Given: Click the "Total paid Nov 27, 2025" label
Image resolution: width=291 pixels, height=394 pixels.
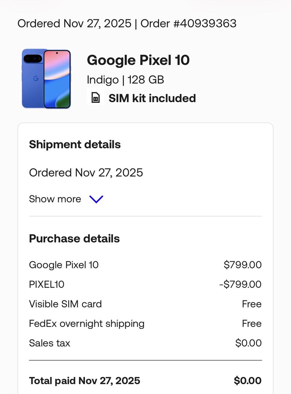Looking at the screenshot, I should (x=85, y=381).
